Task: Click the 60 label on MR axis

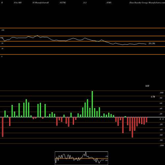Action: pyautogui.click(x=161, y=103)
